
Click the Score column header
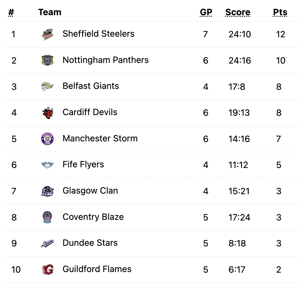(238, 12)
